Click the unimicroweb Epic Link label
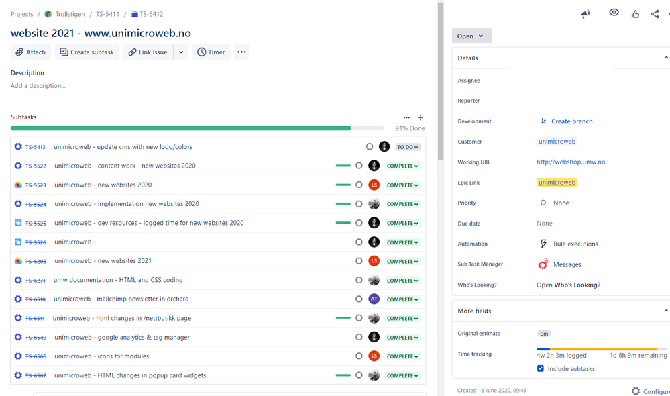 click(x=557, y=182)
